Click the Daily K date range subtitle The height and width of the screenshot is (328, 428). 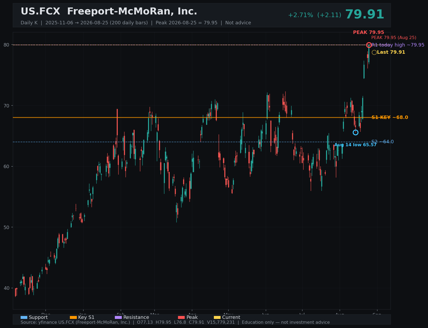pos(136,23)
